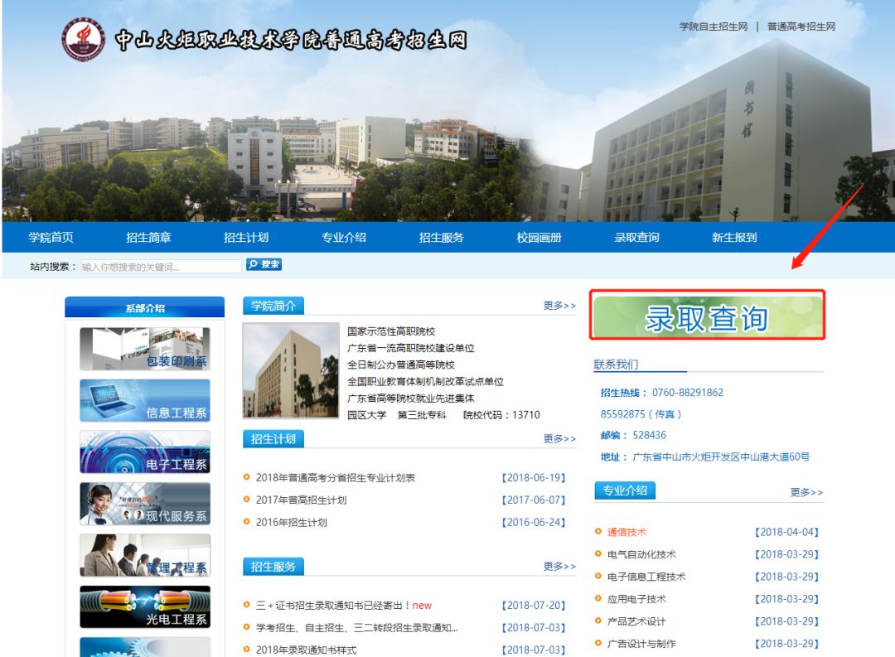
Task: Open the 信息工程系 department thumbnail
Action: point(145,401)
